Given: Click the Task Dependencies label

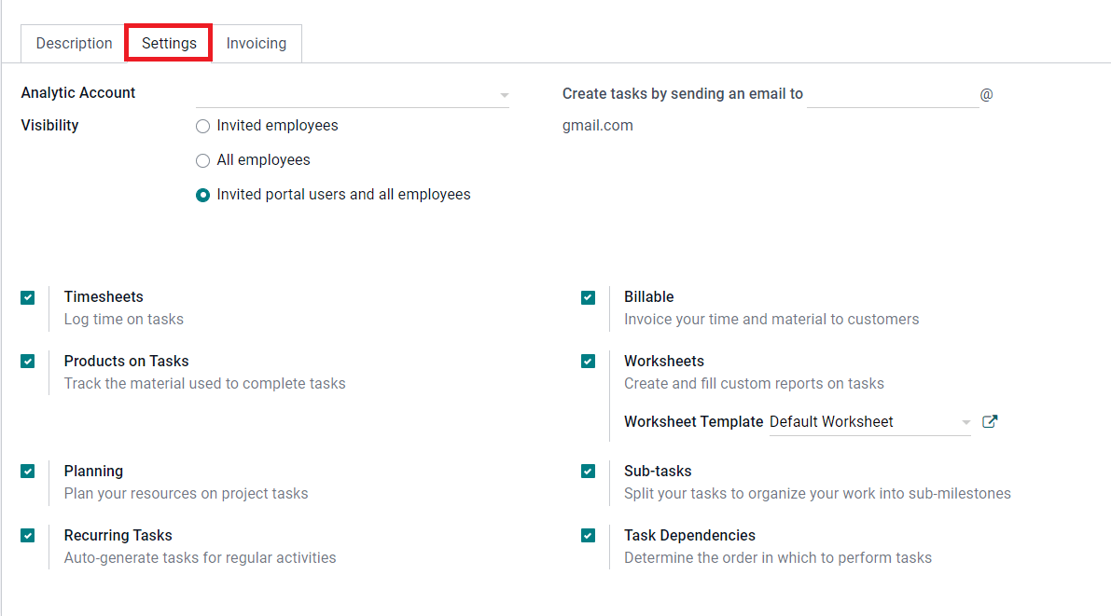Looking at the screenshot, I should (x=689, y=535).
